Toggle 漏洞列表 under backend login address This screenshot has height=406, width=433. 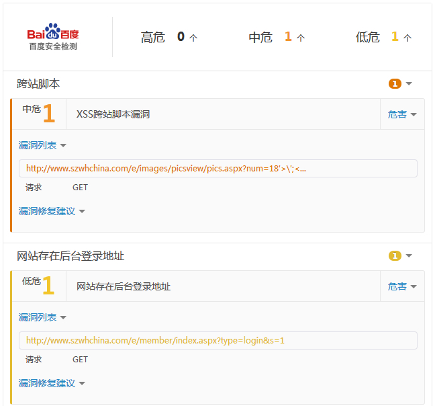click(x=42, y=317)
